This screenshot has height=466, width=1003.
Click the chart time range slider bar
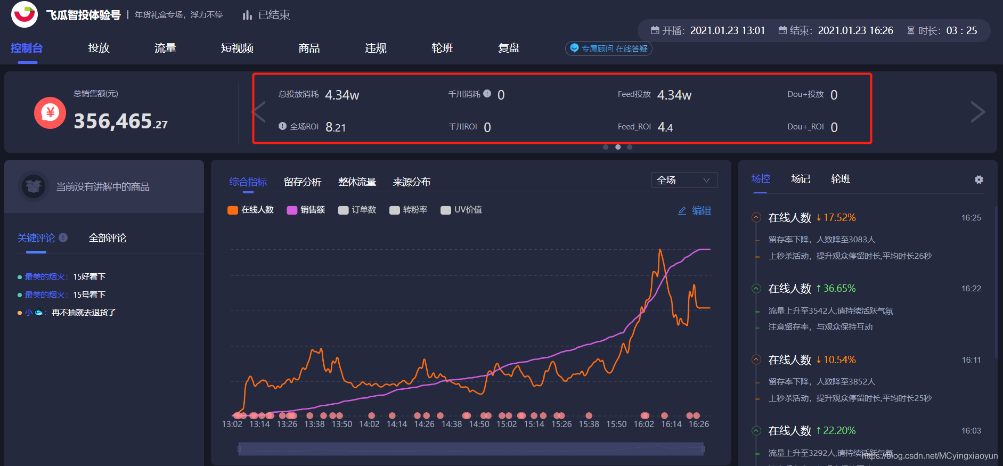click(471, 449)
